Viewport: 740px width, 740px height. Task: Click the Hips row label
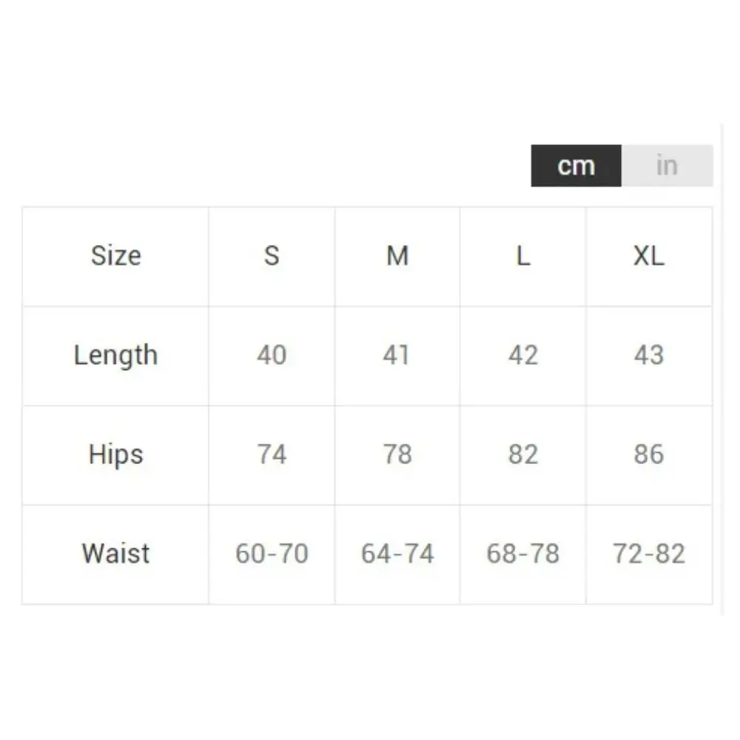115,455
